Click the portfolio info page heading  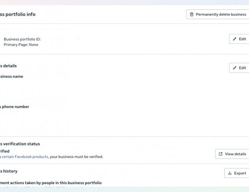point(18,14)
